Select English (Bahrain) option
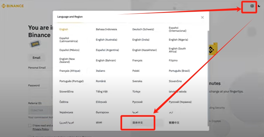The height and width of the screenshot is (137, 264). pyautogui.click(x=106, y=60)
